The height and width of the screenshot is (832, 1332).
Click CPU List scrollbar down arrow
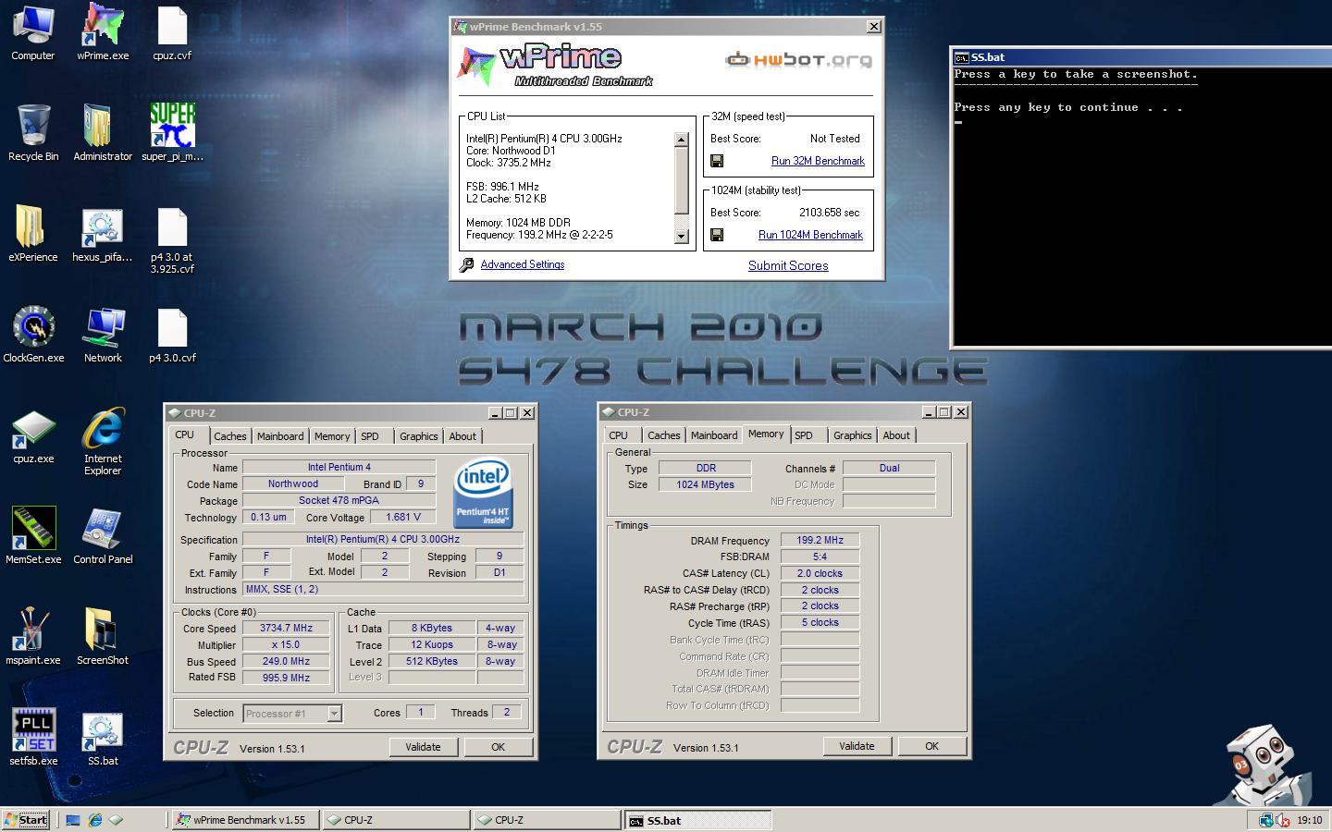(x=682, y=237)
